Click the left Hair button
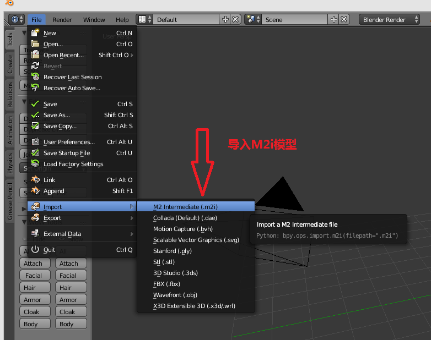 click(35, 288)
